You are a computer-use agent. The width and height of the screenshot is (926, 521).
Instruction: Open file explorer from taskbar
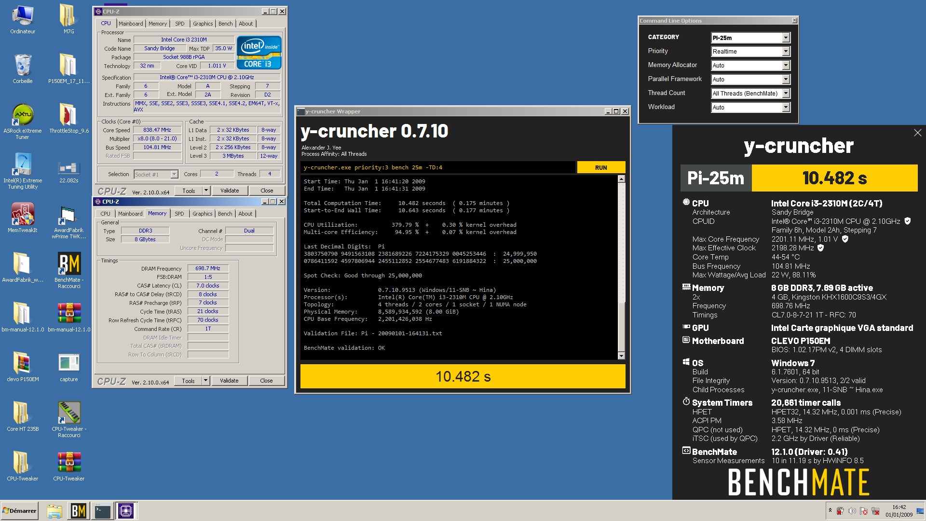click(x=54, y=511)
